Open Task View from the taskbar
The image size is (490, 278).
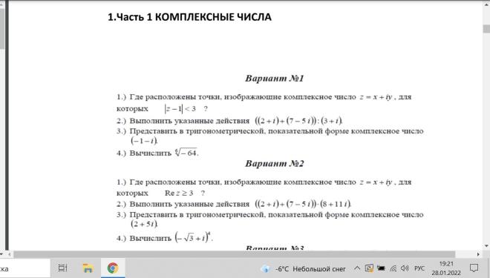click(x=63, y=268)
